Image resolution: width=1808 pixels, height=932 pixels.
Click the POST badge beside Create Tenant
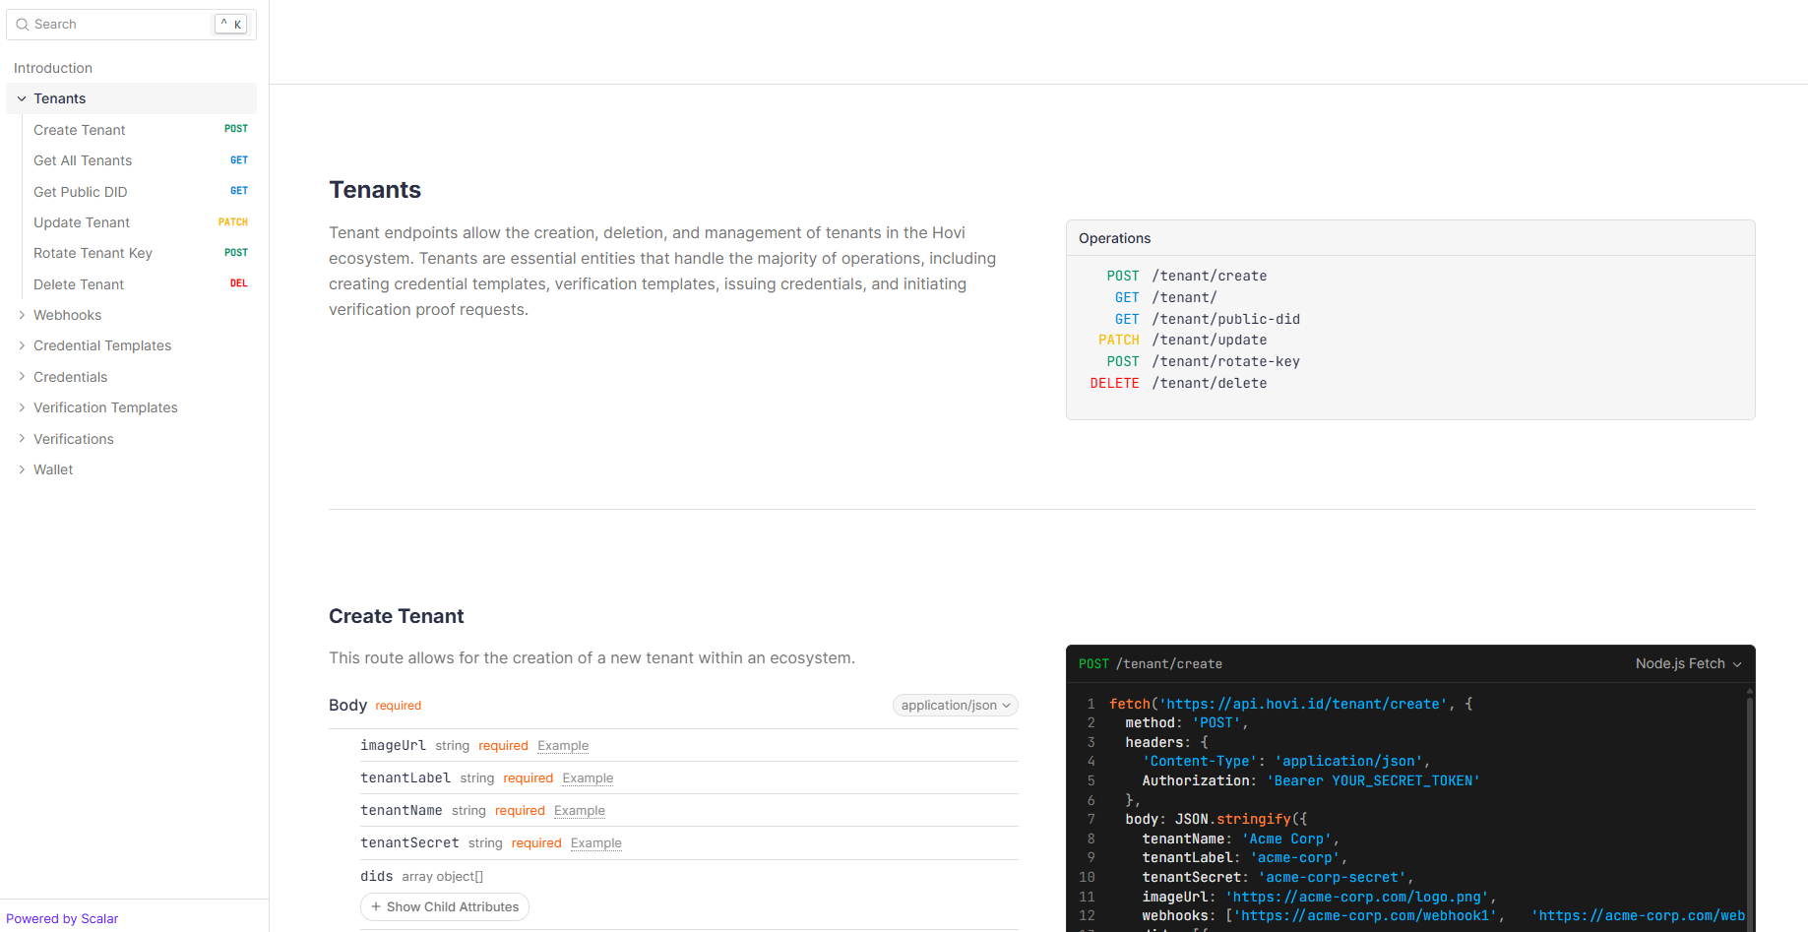235,129
